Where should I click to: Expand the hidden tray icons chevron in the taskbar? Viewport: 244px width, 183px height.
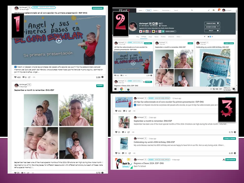211,89
